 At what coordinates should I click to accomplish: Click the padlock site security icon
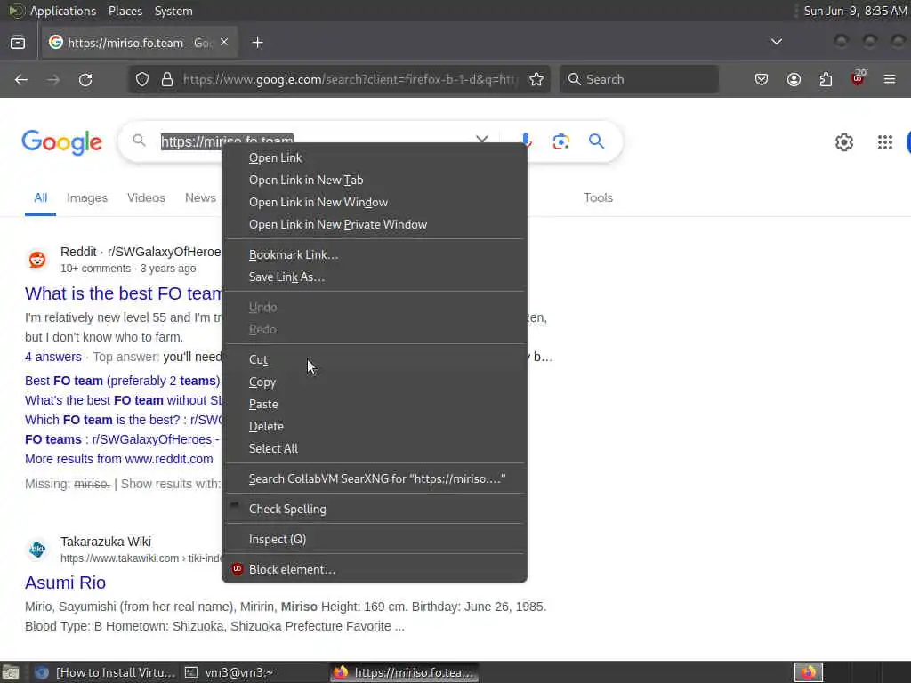tap(167, 79)
